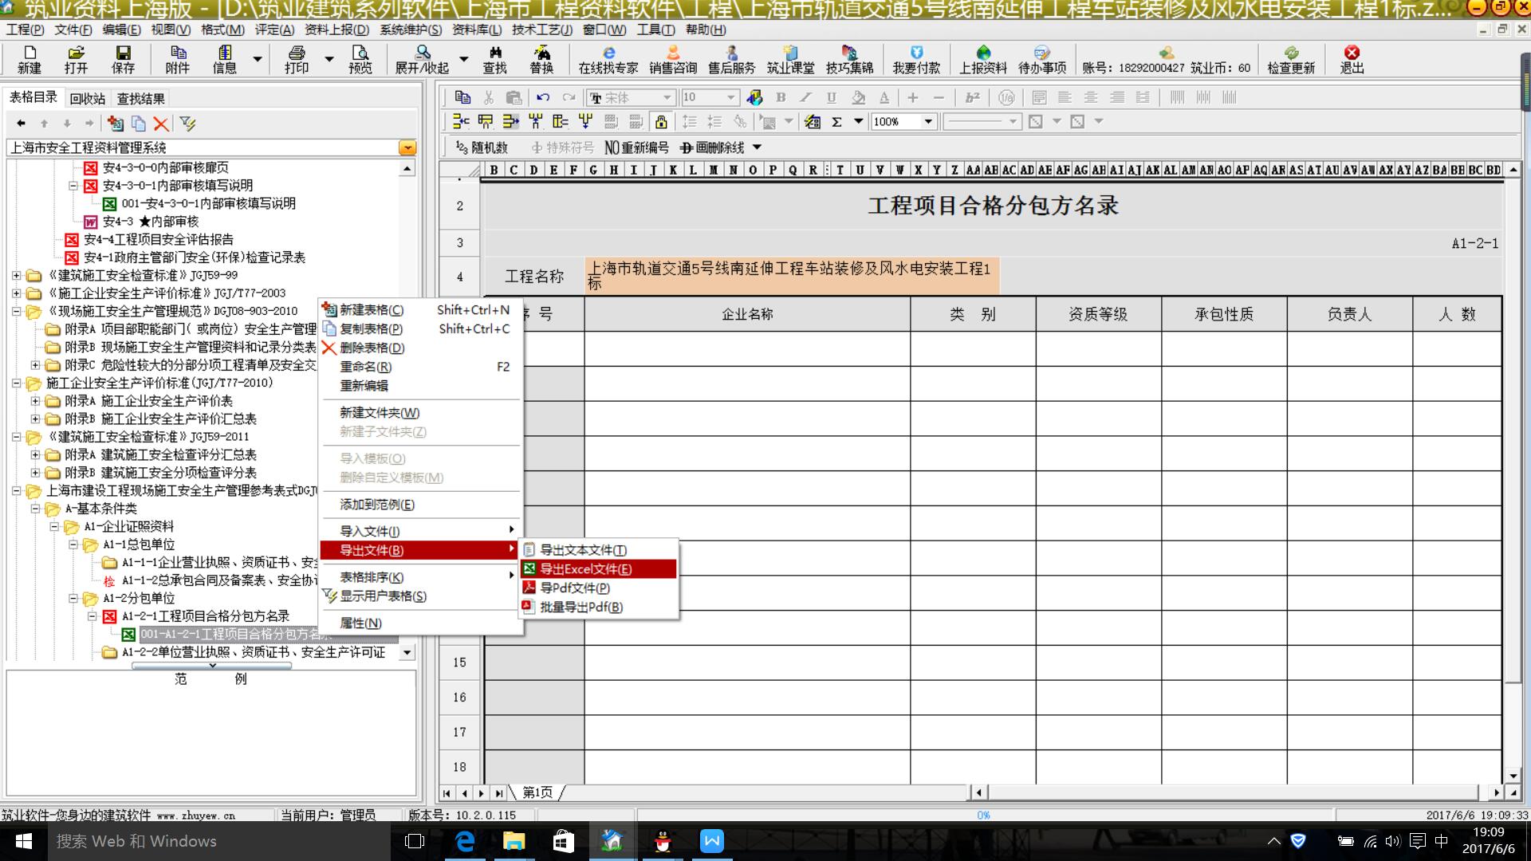
Task: Collapse the A1-2分包单位 tree node
Action: point(73,599)
